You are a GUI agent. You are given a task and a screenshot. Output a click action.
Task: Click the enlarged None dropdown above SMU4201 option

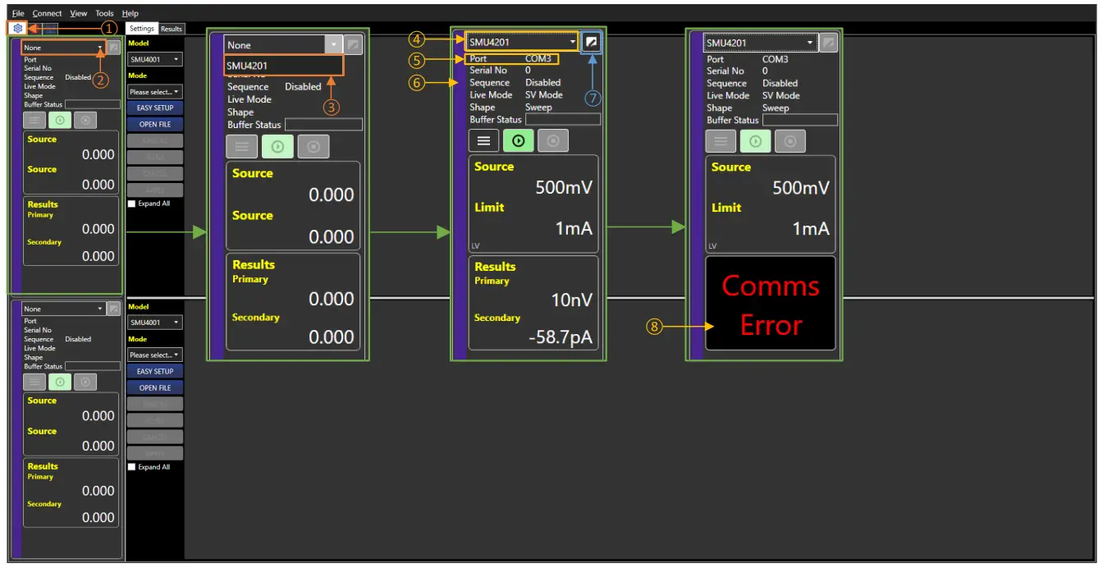point(282,45)
